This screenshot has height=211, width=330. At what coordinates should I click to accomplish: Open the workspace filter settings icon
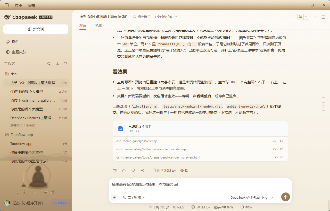(57, 64)
